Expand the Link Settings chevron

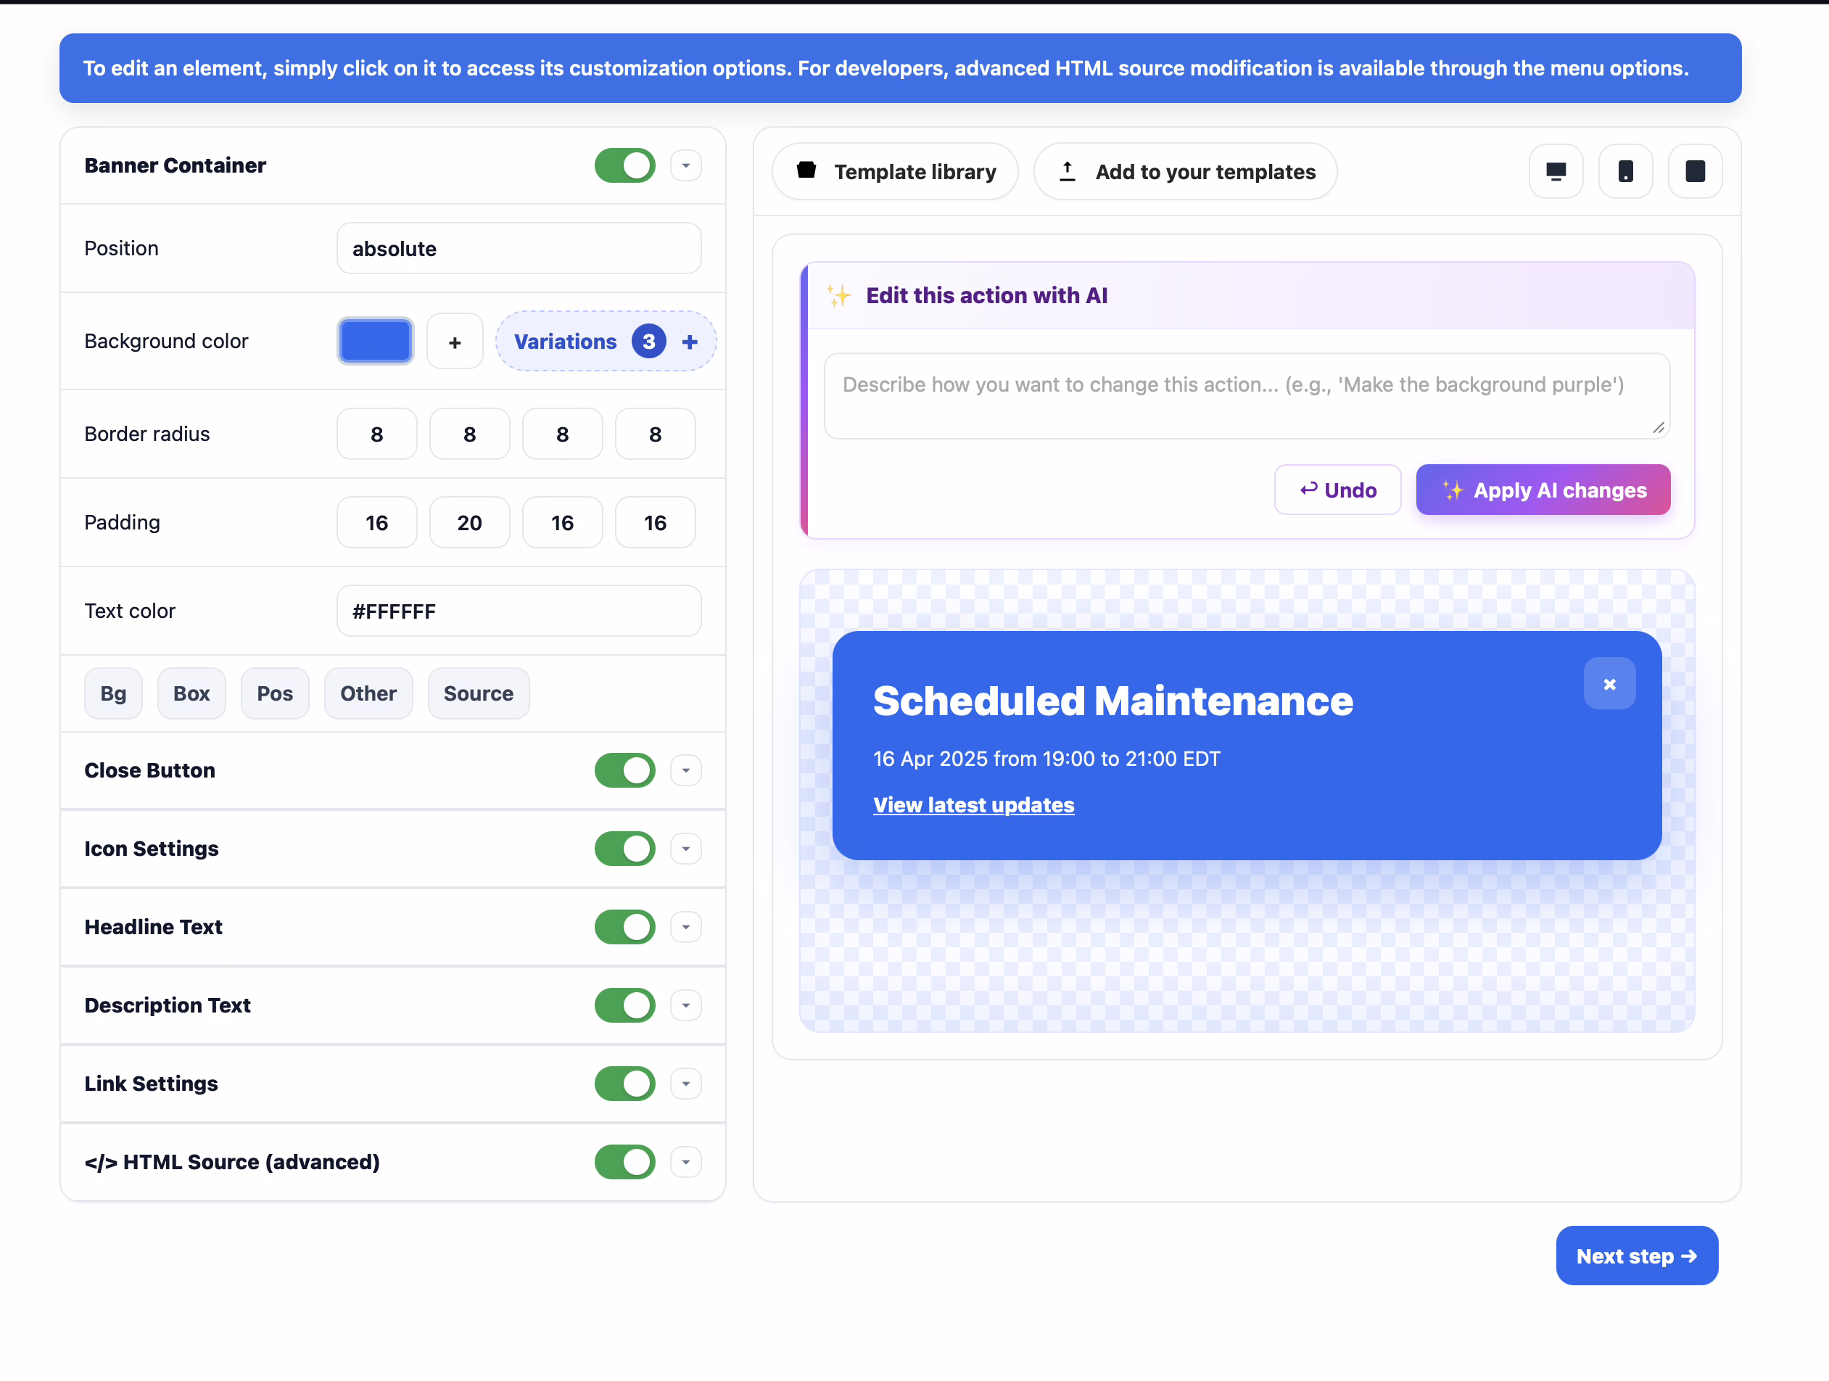tap(685, 1084)
